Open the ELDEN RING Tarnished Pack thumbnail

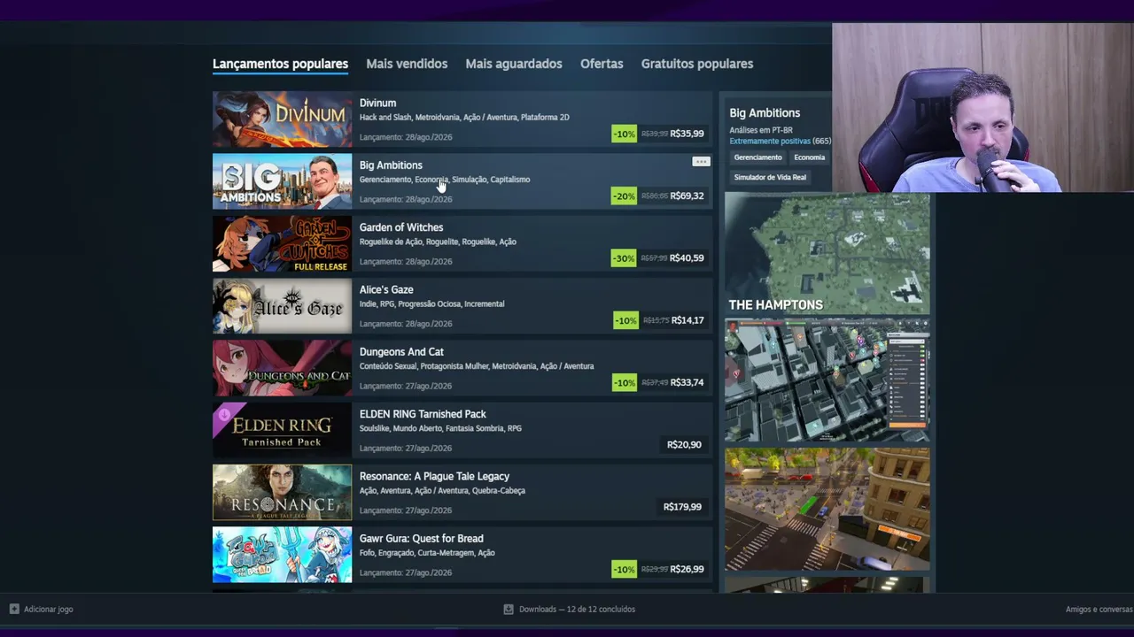(x=282, y=430)
